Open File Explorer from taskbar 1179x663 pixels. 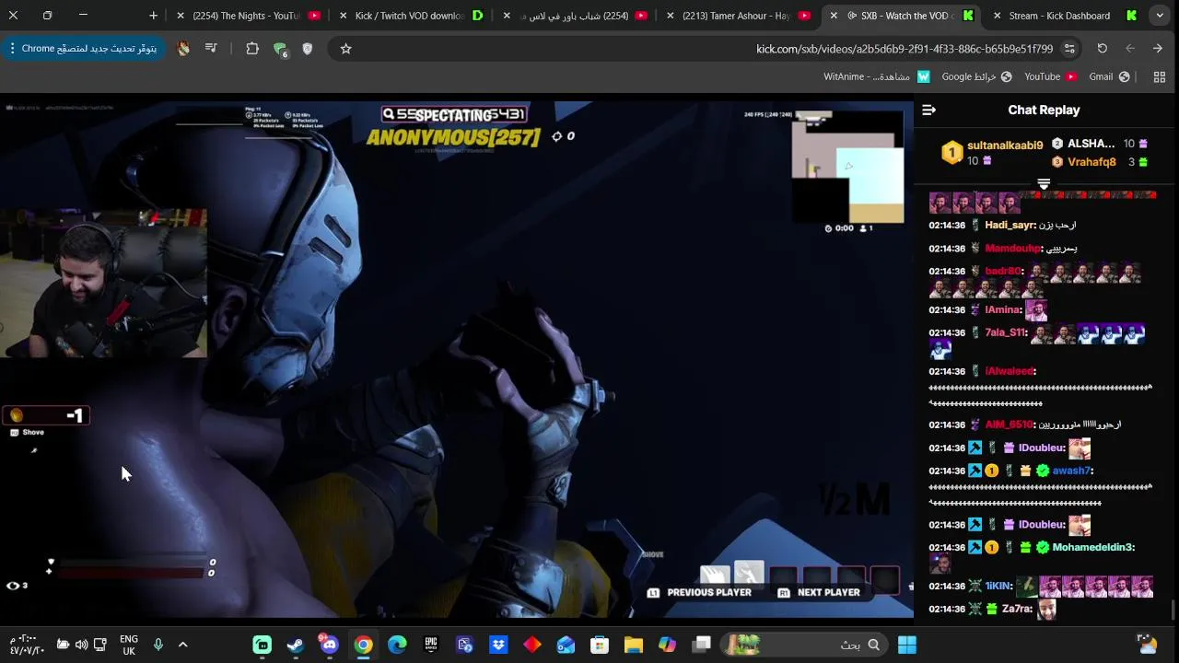[x=633, y=645]
